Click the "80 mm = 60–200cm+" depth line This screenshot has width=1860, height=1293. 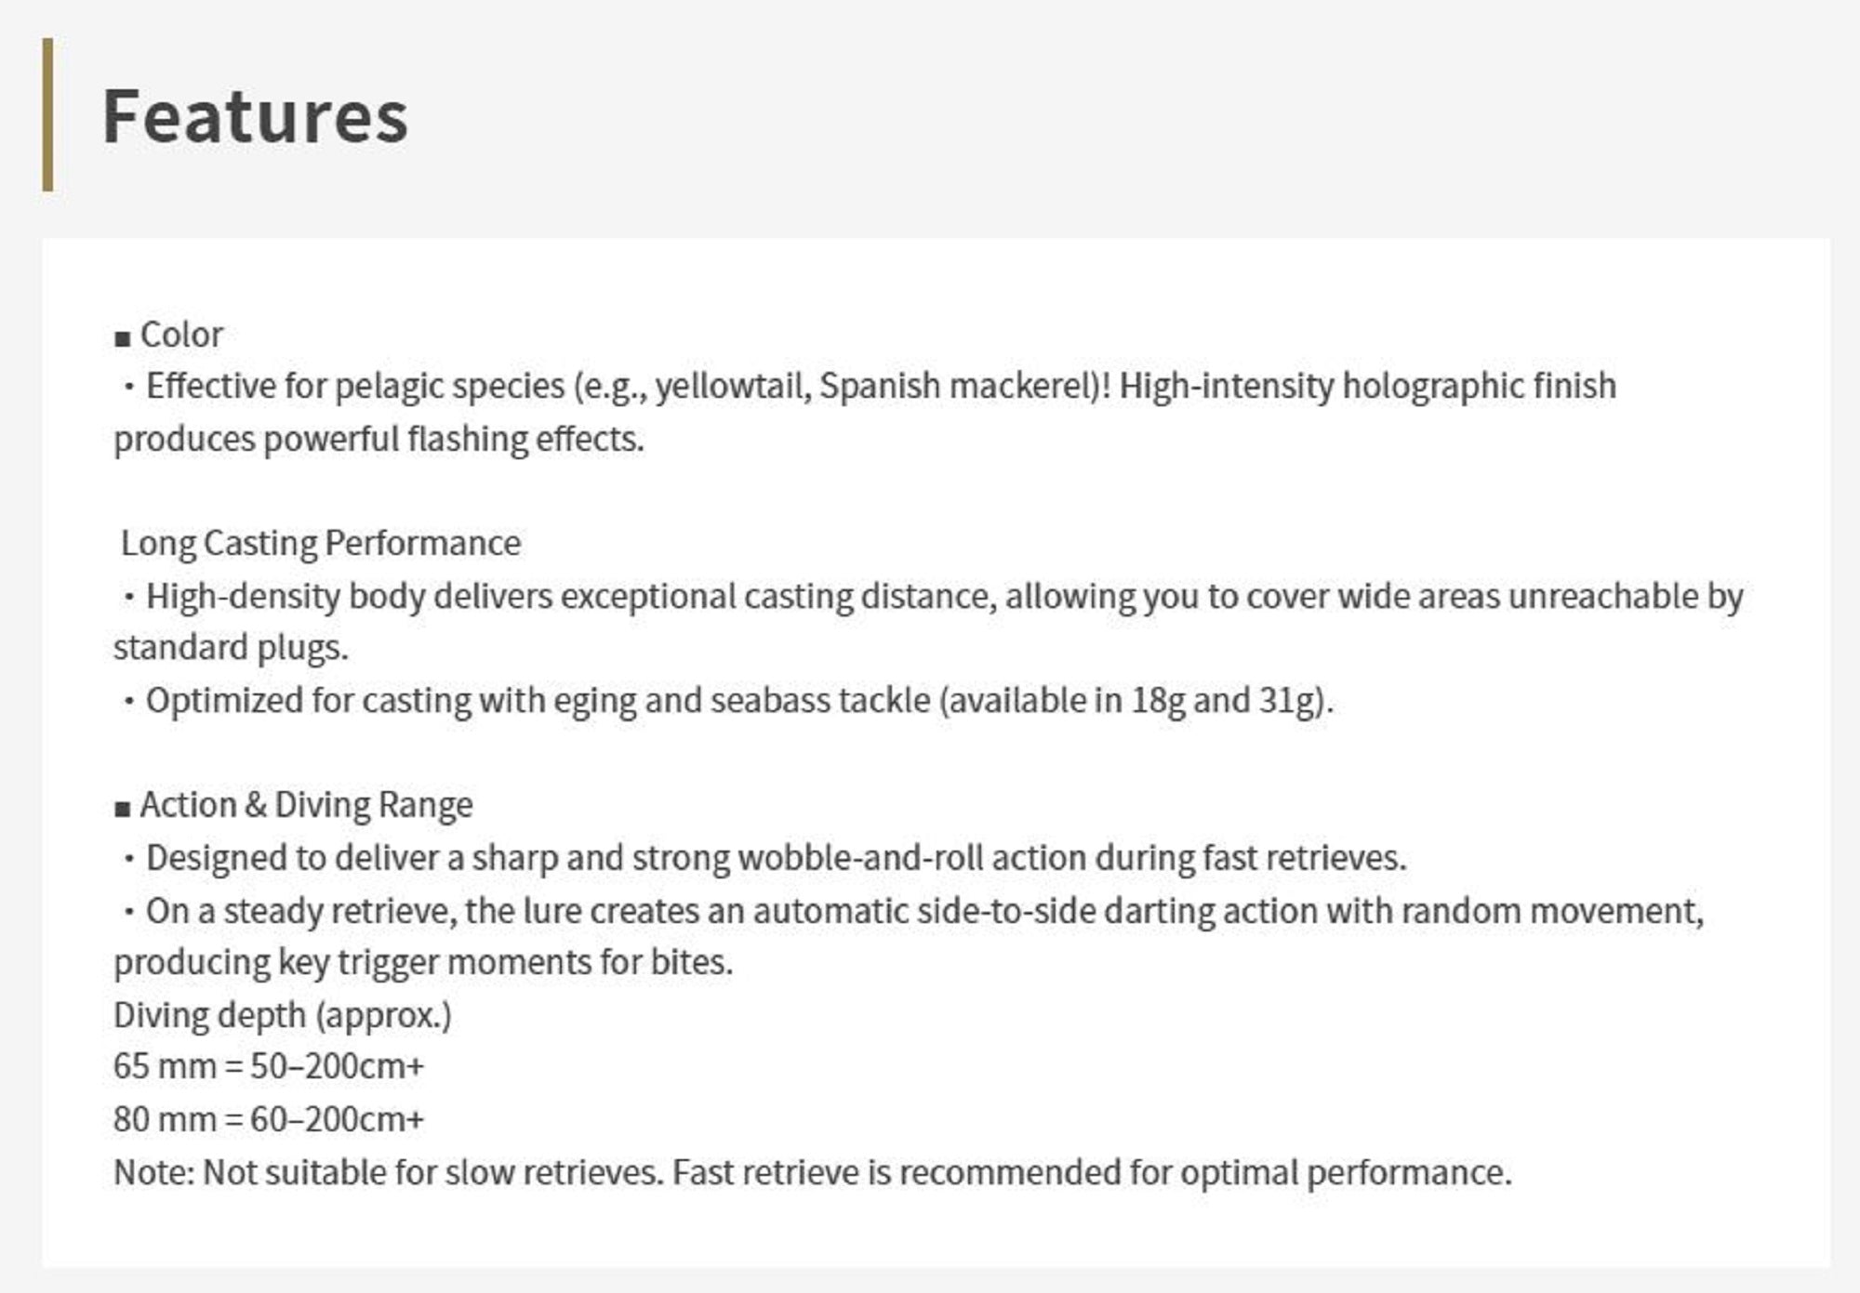[269, 1119]
